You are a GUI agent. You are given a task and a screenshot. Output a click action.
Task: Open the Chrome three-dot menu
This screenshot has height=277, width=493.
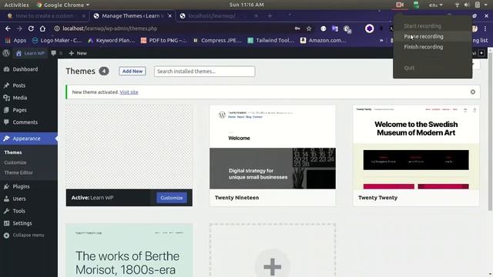pyautogui.click(x=485, y=28)
